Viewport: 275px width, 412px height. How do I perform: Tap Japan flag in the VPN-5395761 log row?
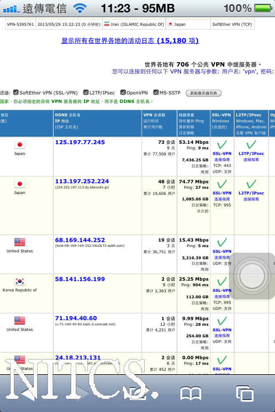(170, 24)
